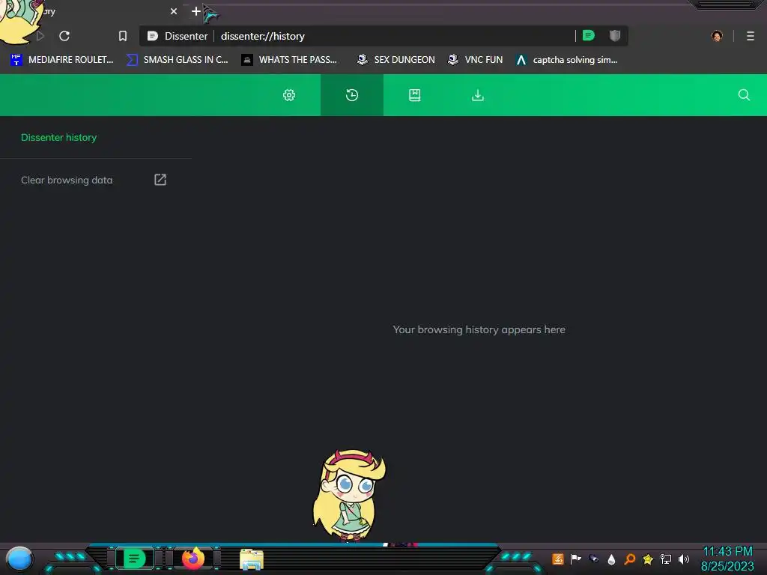Screen dimensions: 767x575
Task: Click Clear browsing data
Action: tap(67, 180)
